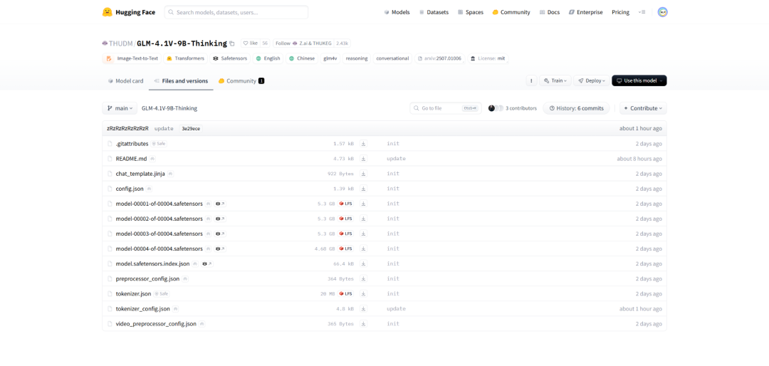
Task: View the 3 contributors list
Action: coord(513,108)
